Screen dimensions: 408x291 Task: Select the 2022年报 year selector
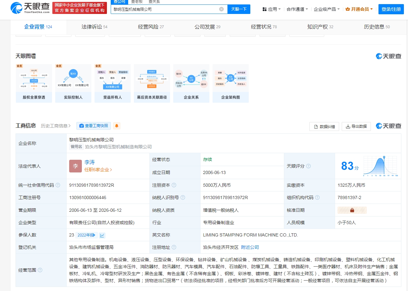coord(87,235)
